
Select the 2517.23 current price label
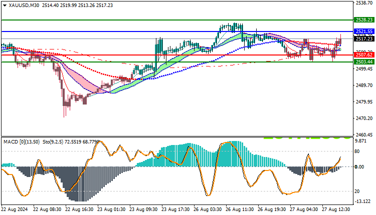point(364,38)
